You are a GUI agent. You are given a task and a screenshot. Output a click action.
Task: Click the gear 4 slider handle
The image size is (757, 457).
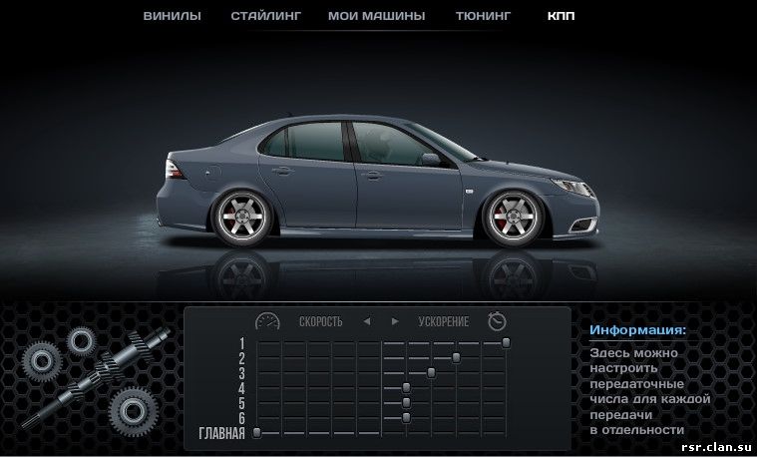click(406, 387)
